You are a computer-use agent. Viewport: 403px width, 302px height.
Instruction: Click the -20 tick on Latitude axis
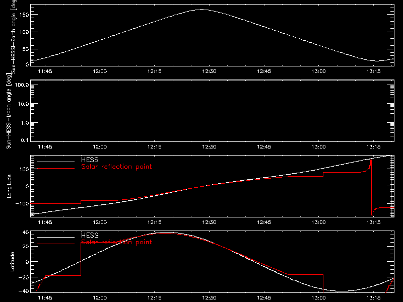point(24,278)
